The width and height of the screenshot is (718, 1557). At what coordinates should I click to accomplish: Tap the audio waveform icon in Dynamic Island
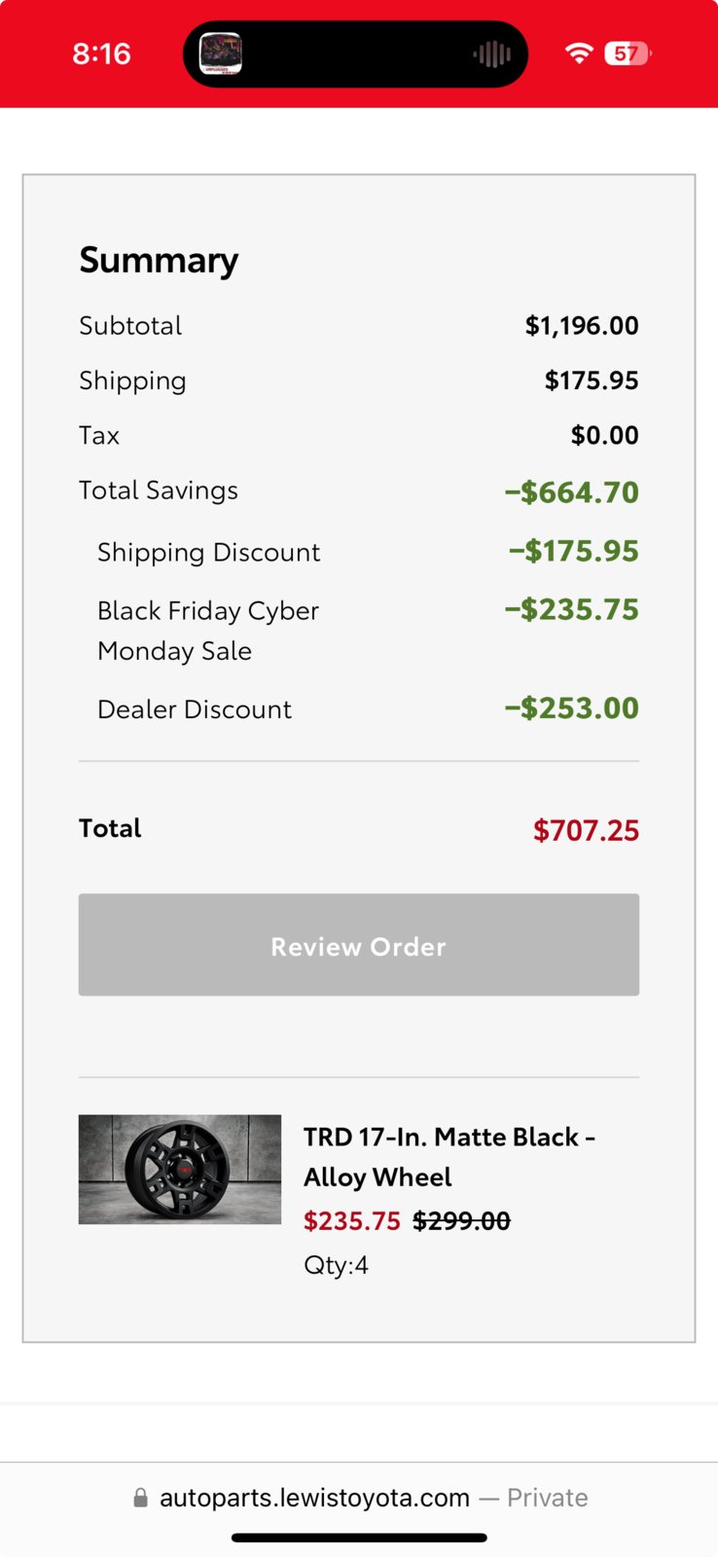(x=492, y=54)
